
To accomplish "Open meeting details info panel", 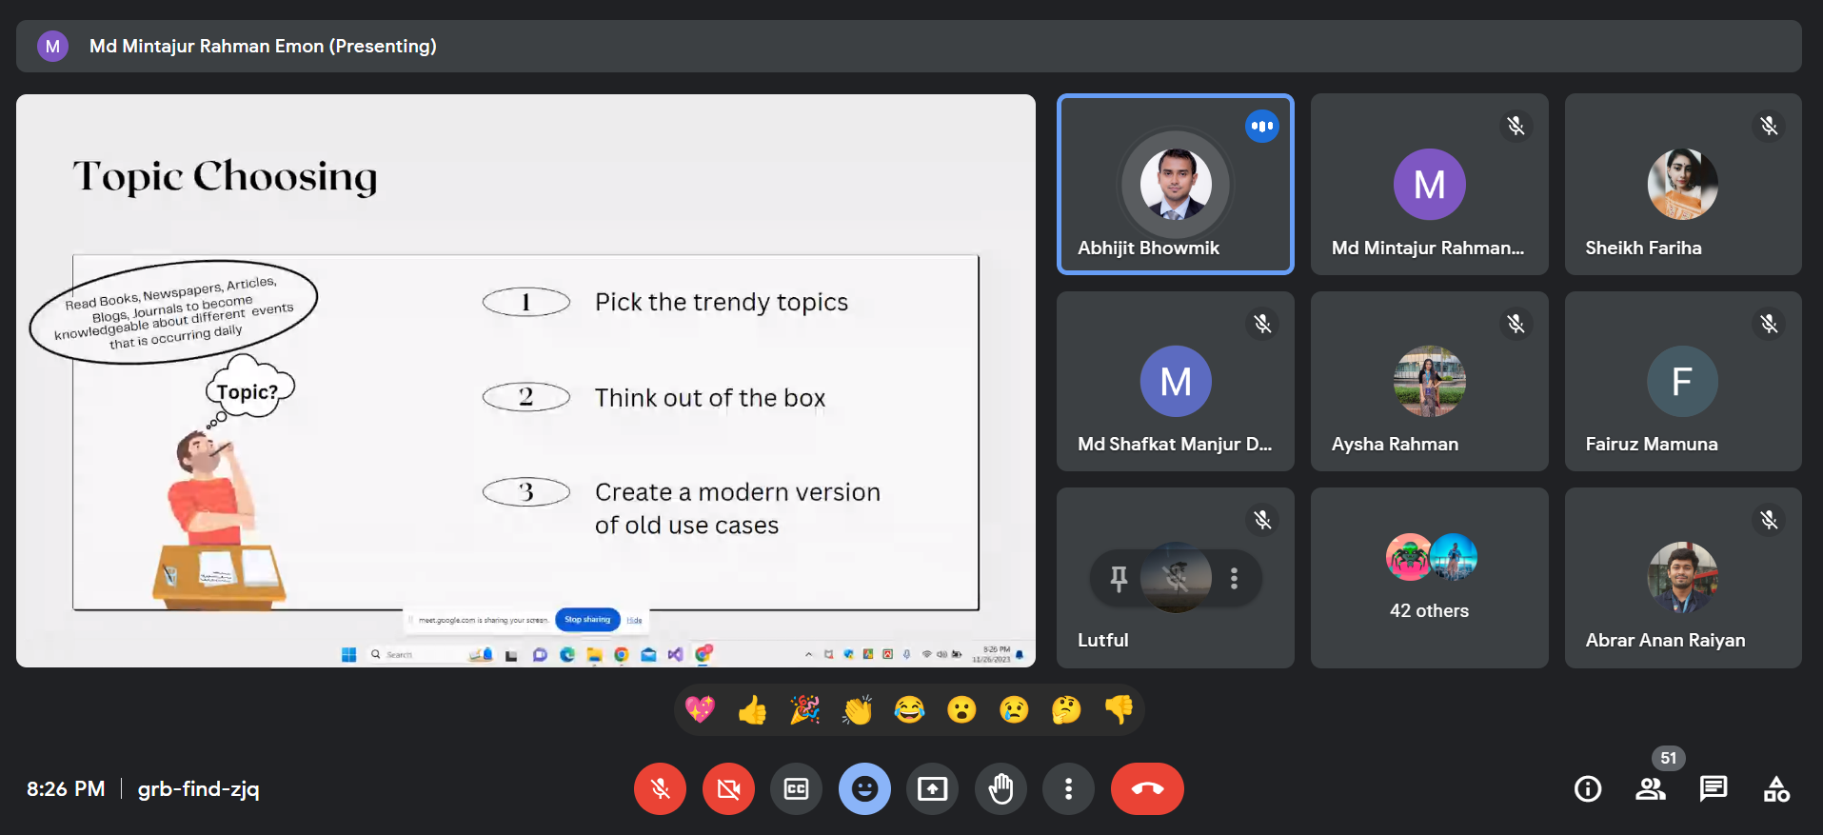I will tap(1587, 788).
